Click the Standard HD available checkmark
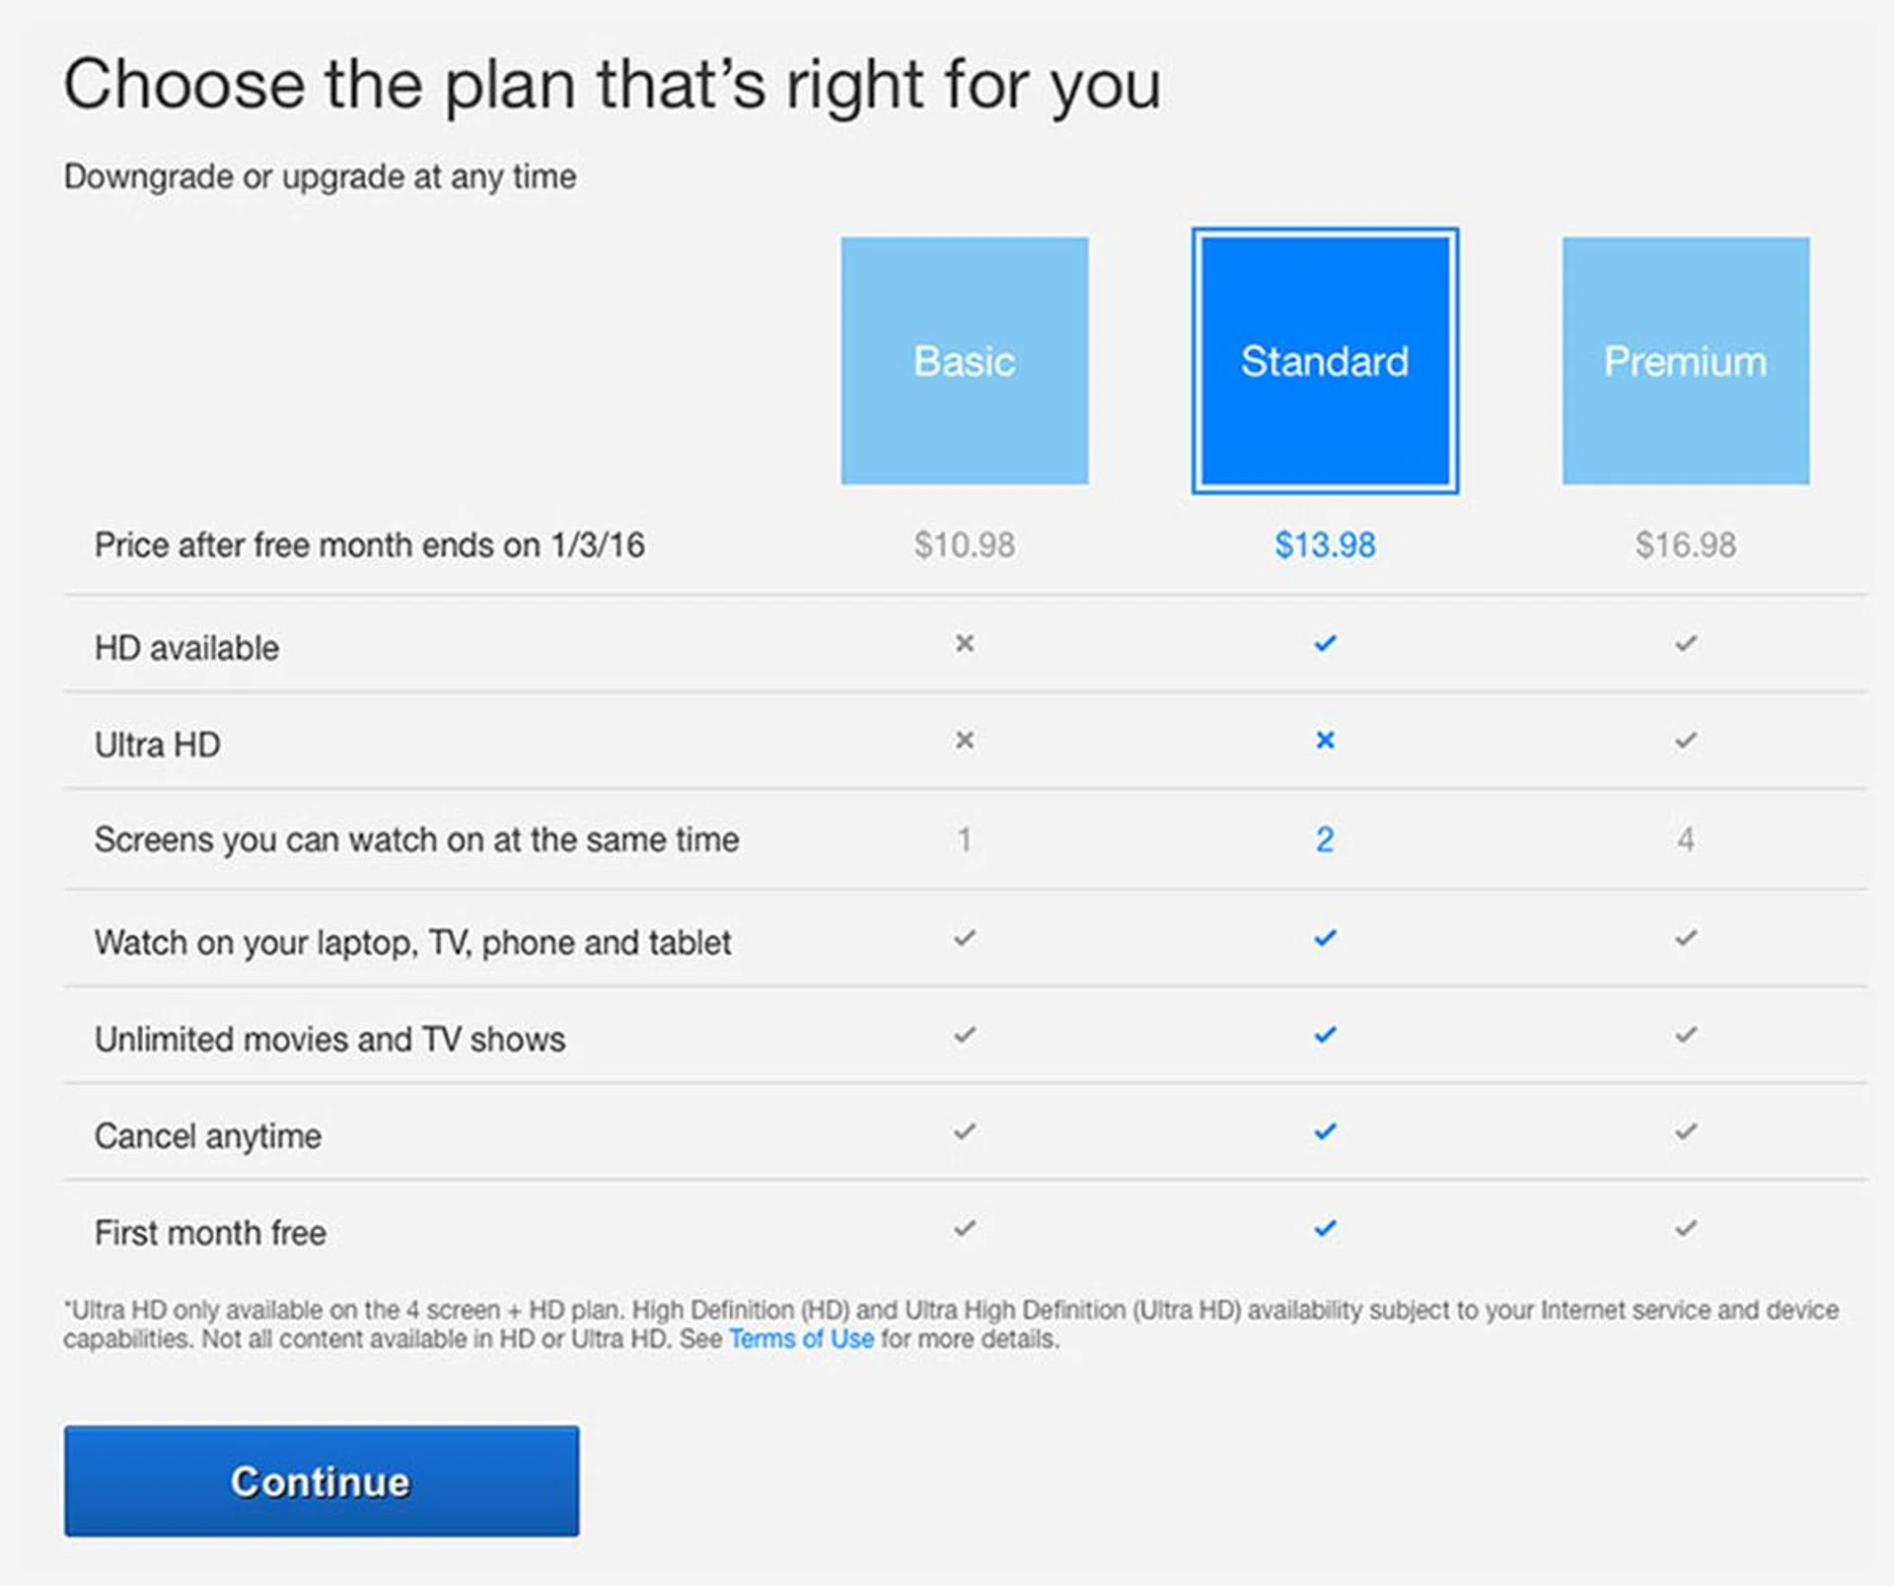 [x=1325, y=644]
